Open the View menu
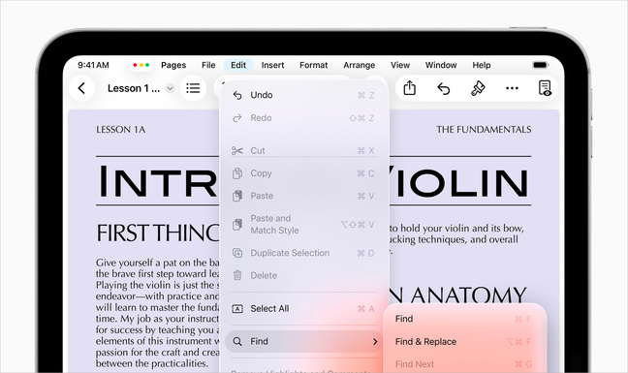The width and height of the screenshot is (628, 373). 400,65
